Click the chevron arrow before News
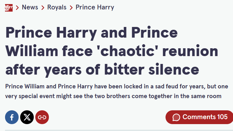Screen dimensions: 233x131 [x=17, y=8]
